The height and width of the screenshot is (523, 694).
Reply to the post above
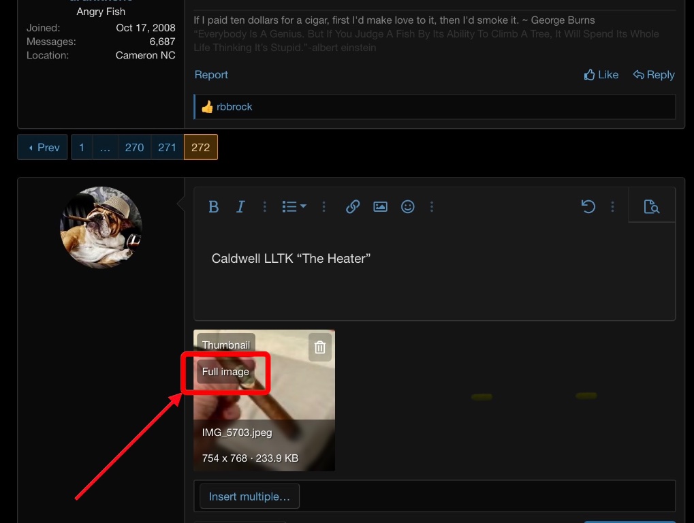[x=653, y=75]
